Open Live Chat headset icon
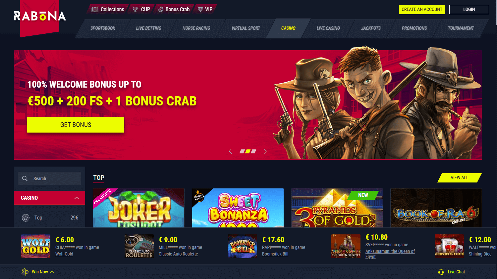 pos(441,272)
